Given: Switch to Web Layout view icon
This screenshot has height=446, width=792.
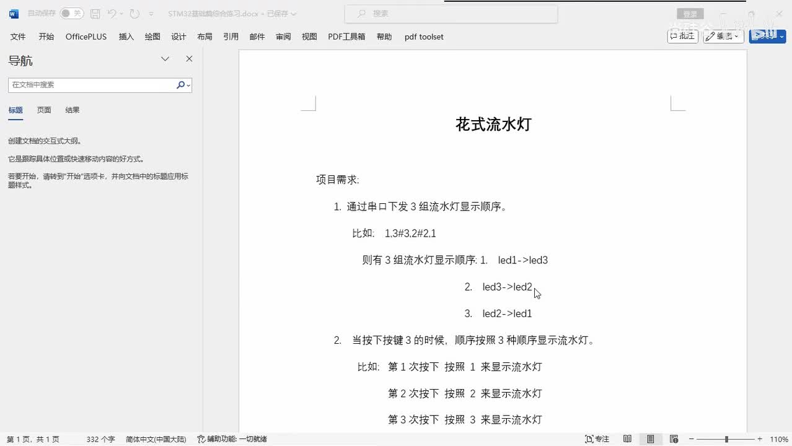Looking at the screenshot, I should click(x=674, y=439).
